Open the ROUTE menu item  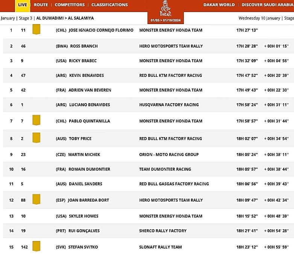tap(41, 5)
